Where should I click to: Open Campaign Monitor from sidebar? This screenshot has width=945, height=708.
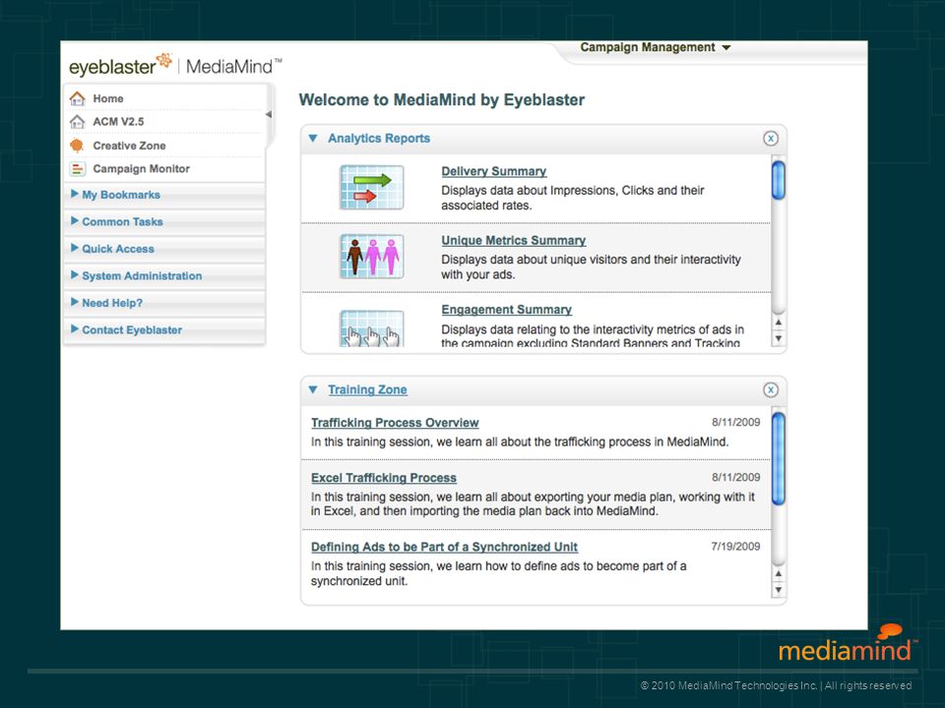pyautogui.click(x=141, y=169)
